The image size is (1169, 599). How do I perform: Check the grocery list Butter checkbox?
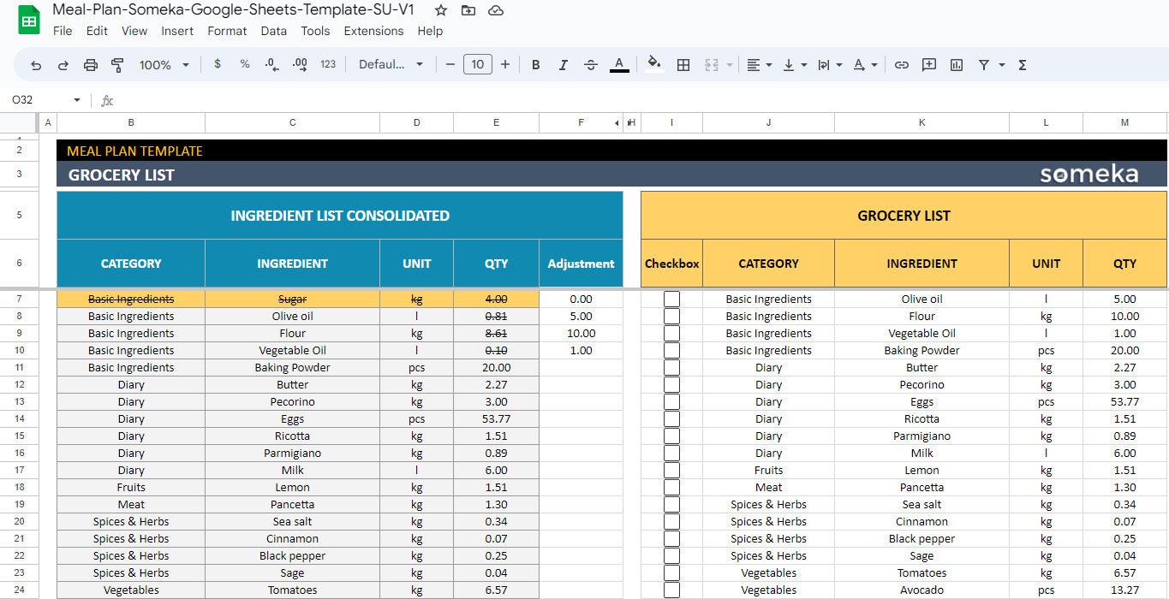pyautogui.click(x=671, y=367)
